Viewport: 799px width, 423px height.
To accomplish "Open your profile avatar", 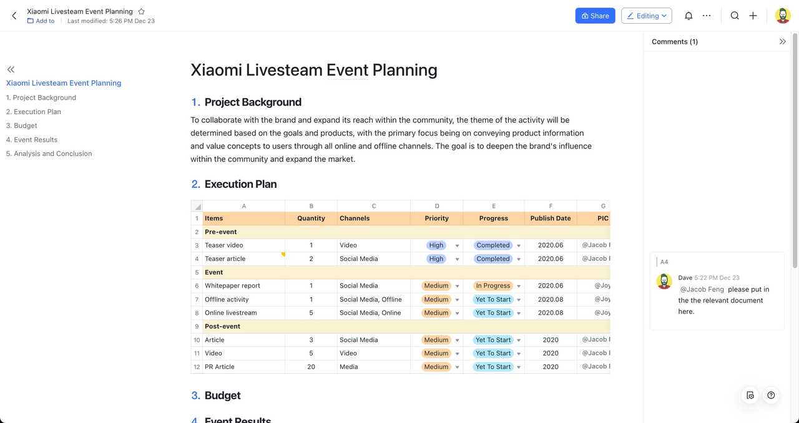I will click(782, 16).
